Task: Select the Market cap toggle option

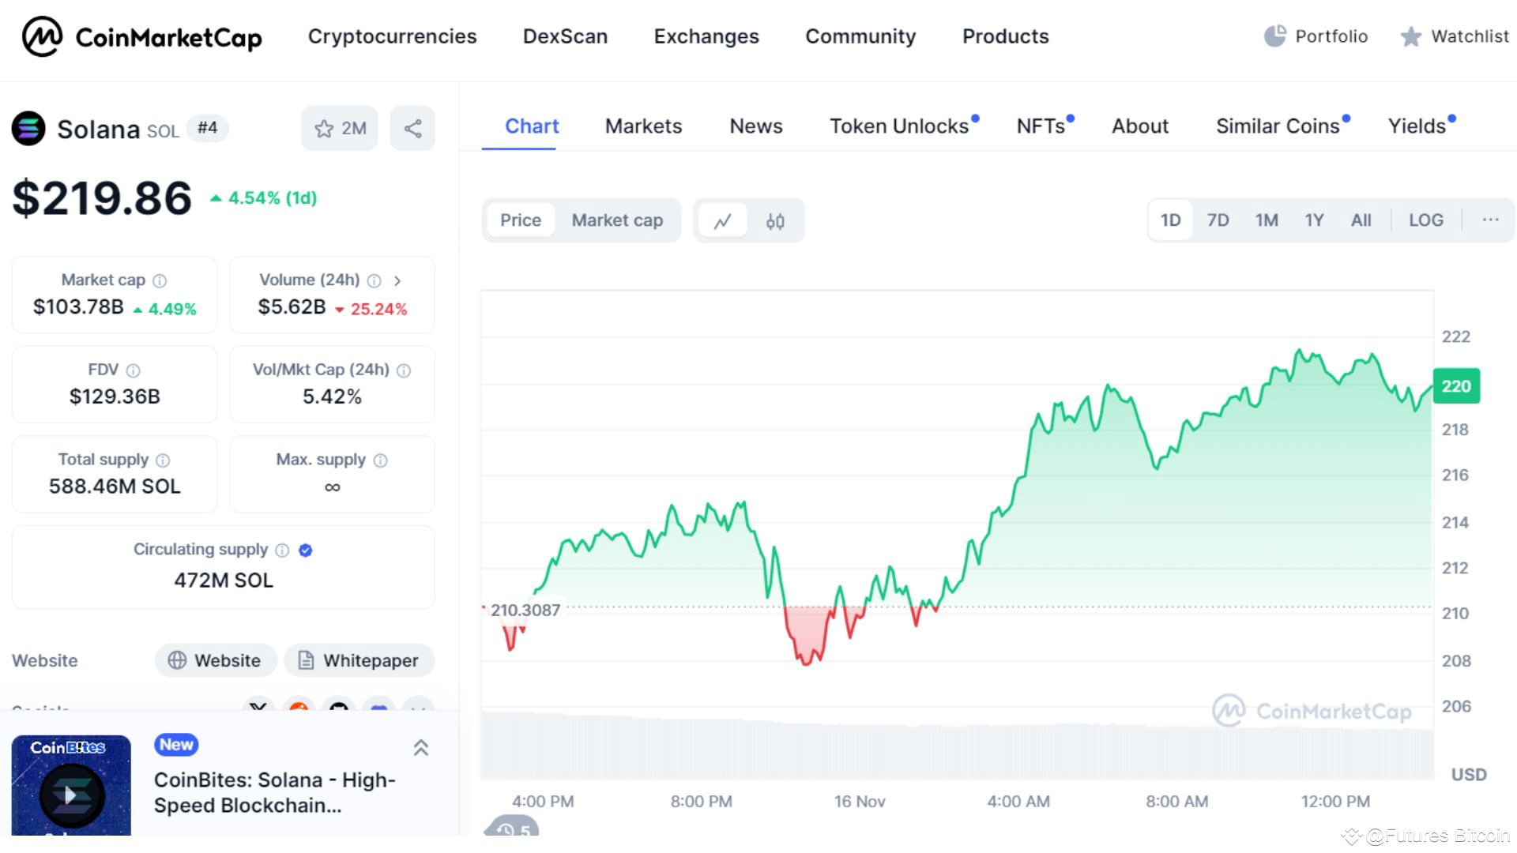Action: 617,220
